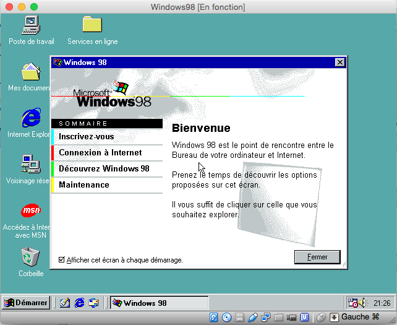Select Découvrez Windows 98 in the Sommaire

[x=107, y=168]
